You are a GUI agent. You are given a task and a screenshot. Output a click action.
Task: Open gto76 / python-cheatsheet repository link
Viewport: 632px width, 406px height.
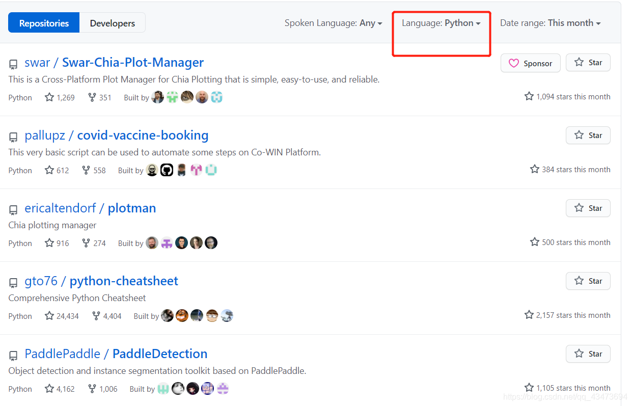pos(101,281)
